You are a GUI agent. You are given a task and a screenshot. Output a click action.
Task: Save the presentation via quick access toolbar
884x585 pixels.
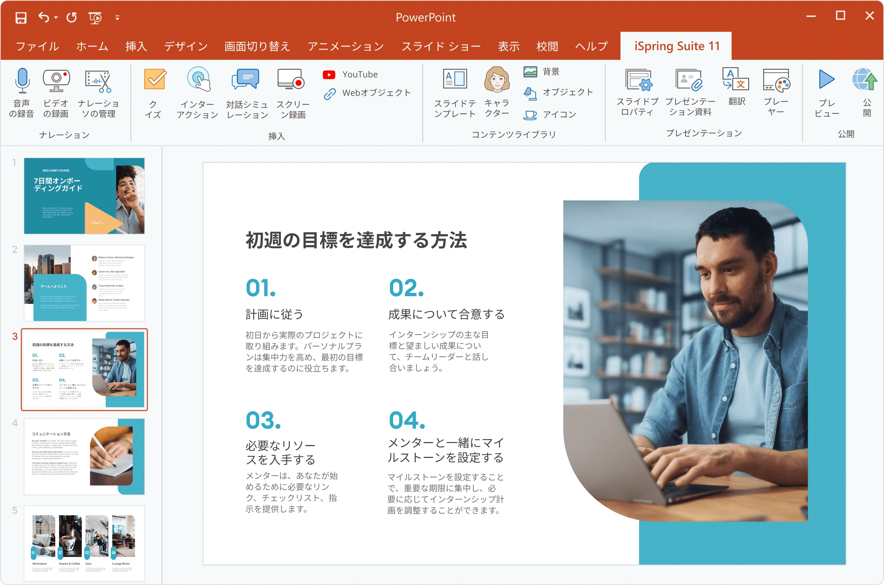pos(21,17)
